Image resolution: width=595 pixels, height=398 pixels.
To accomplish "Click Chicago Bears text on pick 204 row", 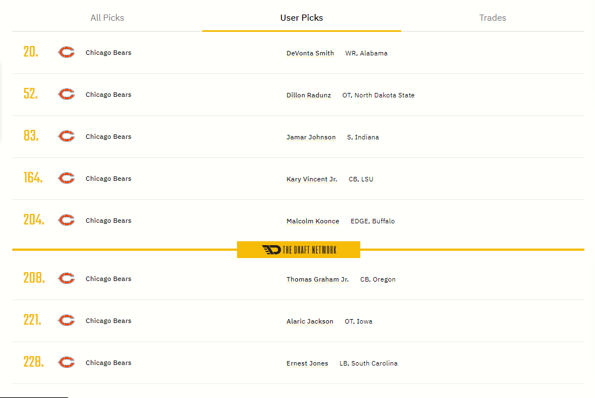I will coord(109,221).
